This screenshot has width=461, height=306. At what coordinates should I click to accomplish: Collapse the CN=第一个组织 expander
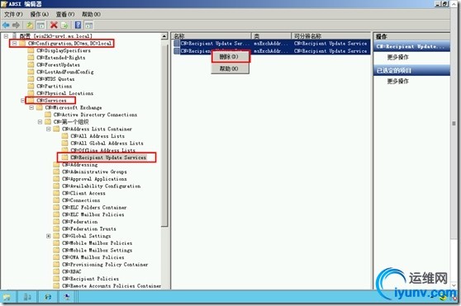[40, 122]
